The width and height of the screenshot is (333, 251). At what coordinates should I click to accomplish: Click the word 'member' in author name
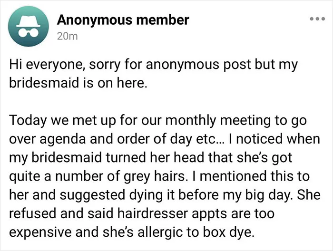click(163, 20)
